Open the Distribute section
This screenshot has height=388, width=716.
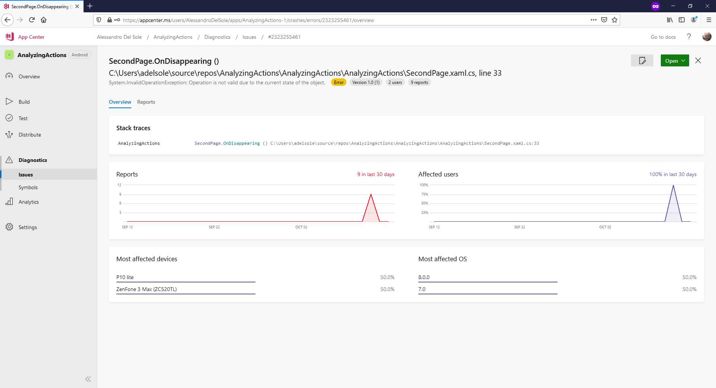(x=30, y=134)
